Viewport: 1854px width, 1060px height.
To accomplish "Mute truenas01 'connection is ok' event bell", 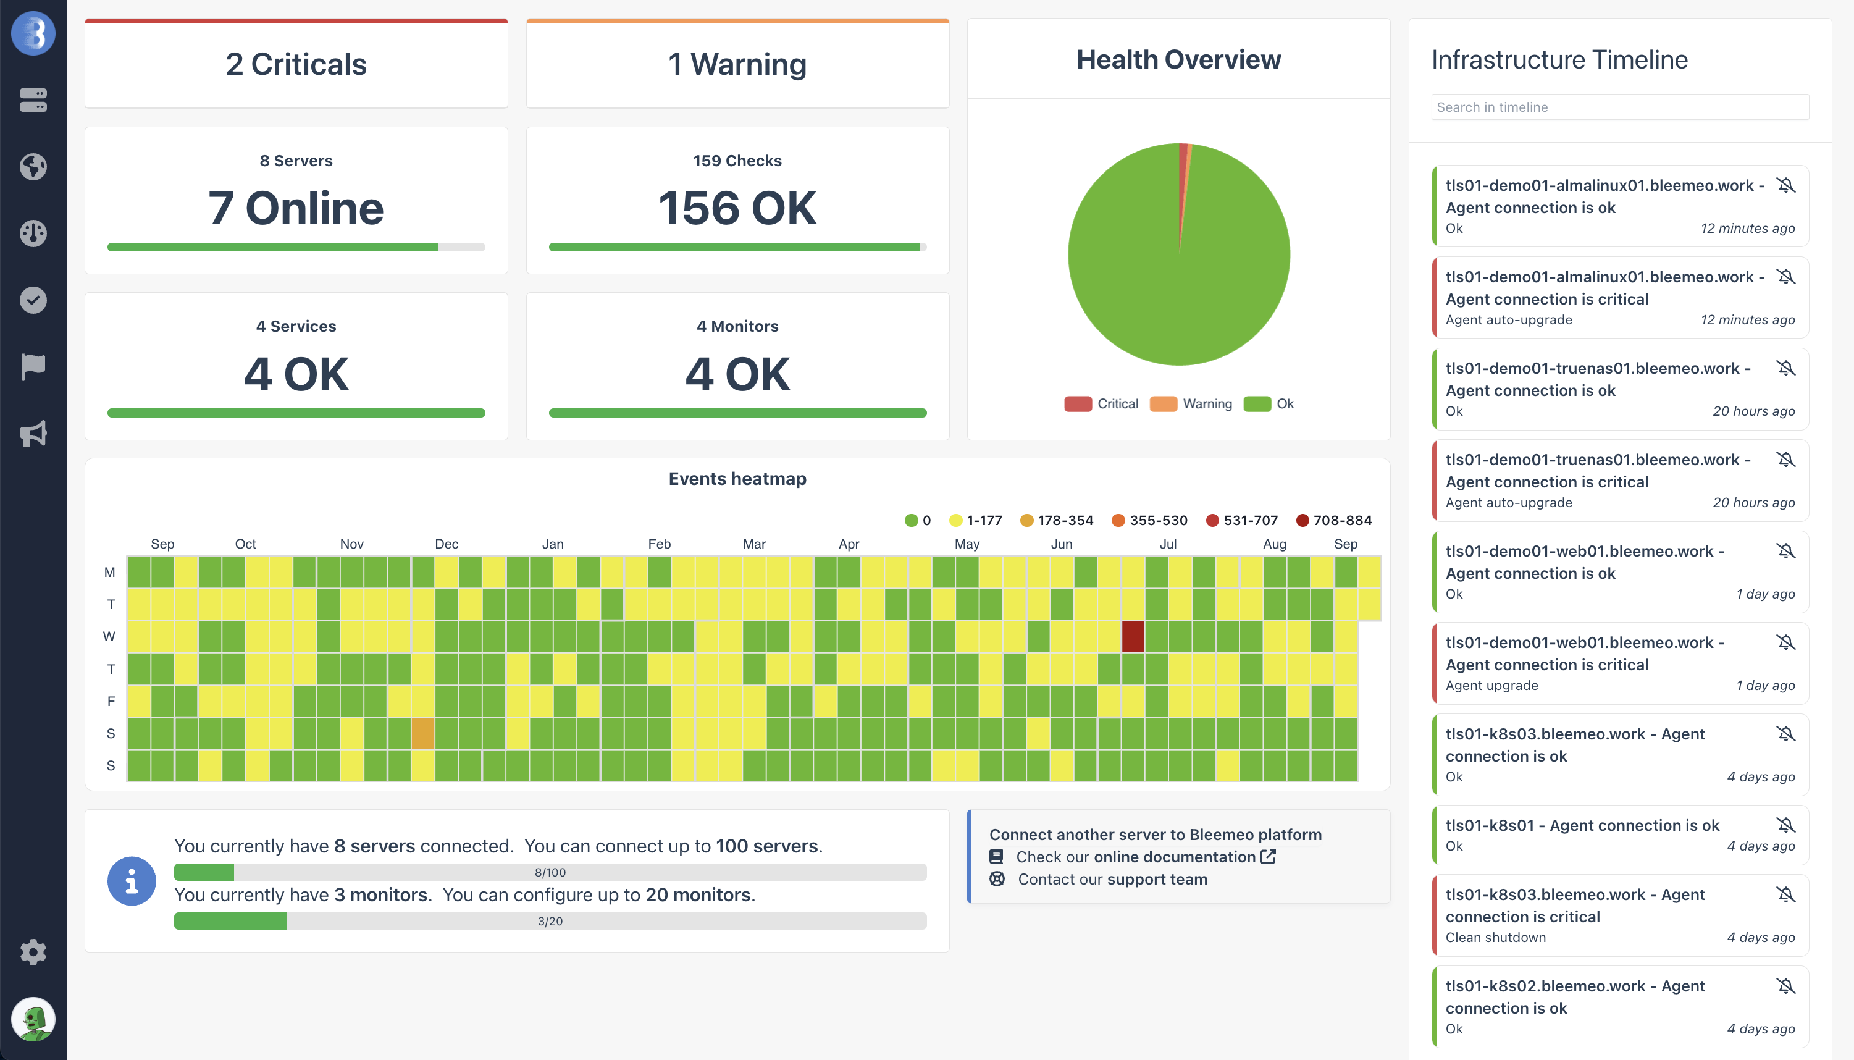I will (1785, 368).
